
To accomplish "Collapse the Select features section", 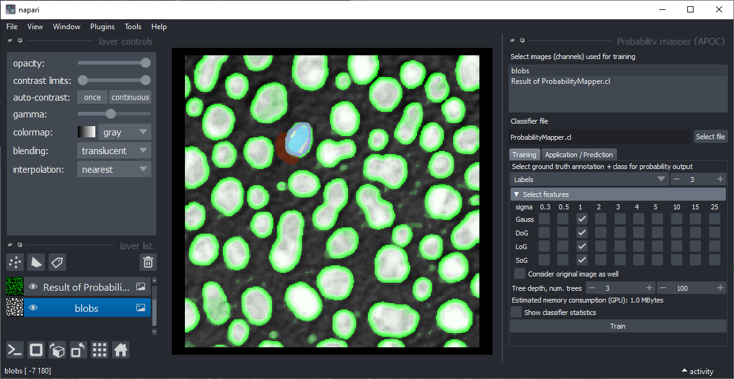I will (515, 193).
